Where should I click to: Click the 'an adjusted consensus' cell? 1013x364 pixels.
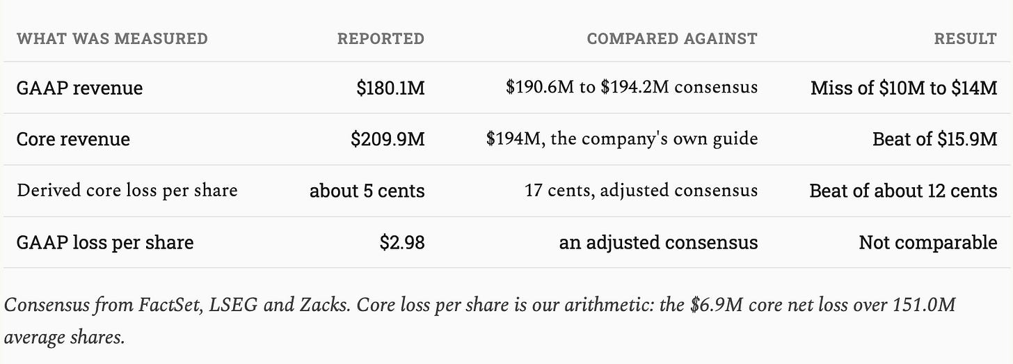pyautogui.click(x=658, y=242)
